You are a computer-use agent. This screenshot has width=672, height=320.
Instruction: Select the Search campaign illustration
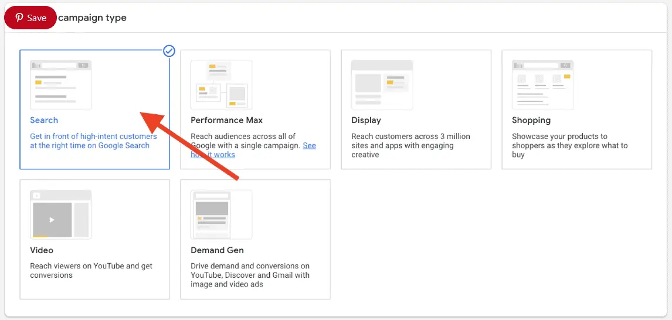[61, 85]
